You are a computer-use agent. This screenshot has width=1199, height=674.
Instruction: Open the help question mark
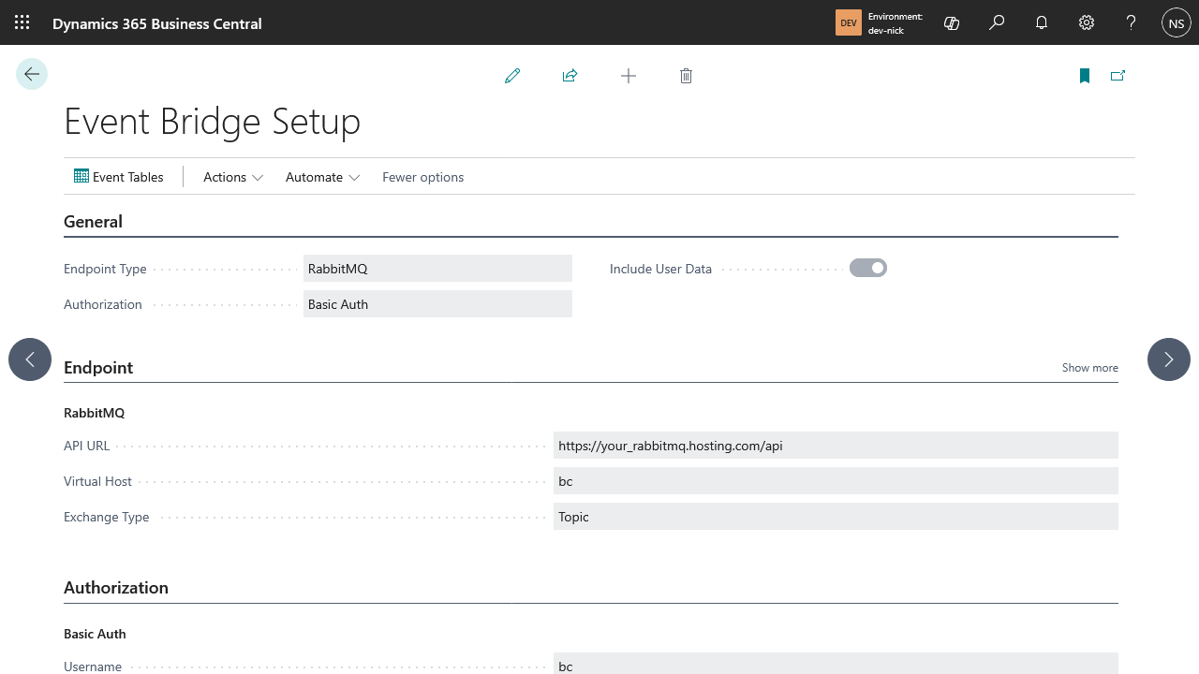(1132, 22)
